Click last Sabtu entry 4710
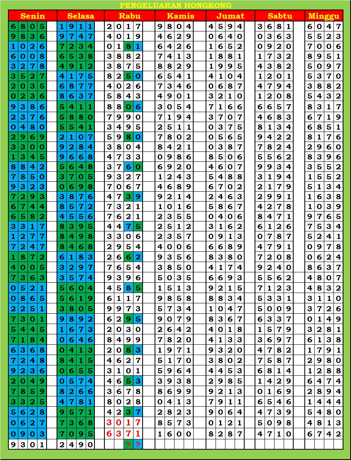This screenshot has width=351, height=460. [x=275, y=433]
